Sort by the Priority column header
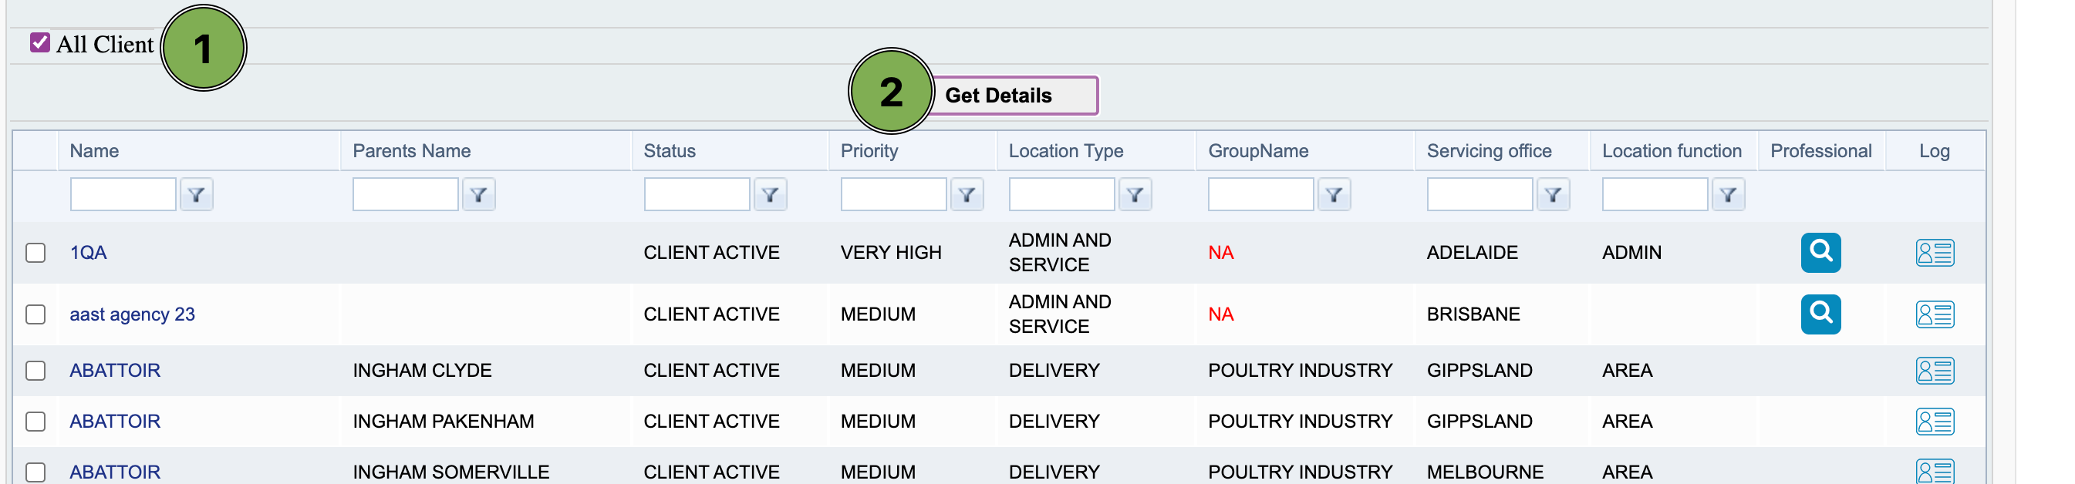 pos(869,150)
